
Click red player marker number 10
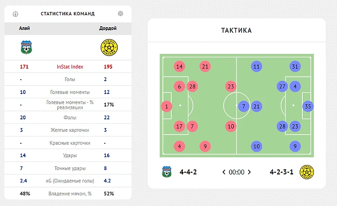[231, 126]
